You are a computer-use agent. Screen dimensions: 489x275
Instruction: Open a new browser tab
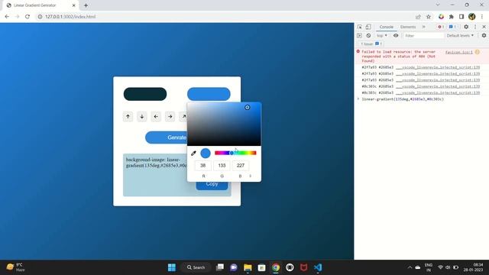(86, 5)
